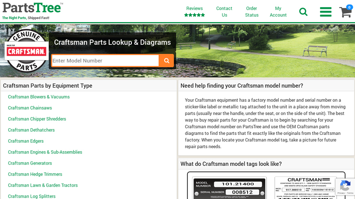
Task: Open Craftsman Lawn & Garden Tractors
Action: (43, 185)
